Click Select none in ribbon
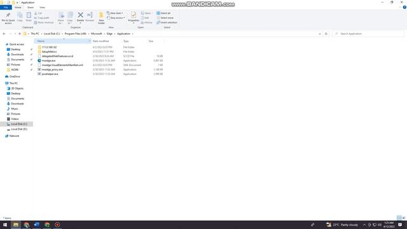This screenshot has height=229, width=407. pyautogui.click(x=165, y=18)
